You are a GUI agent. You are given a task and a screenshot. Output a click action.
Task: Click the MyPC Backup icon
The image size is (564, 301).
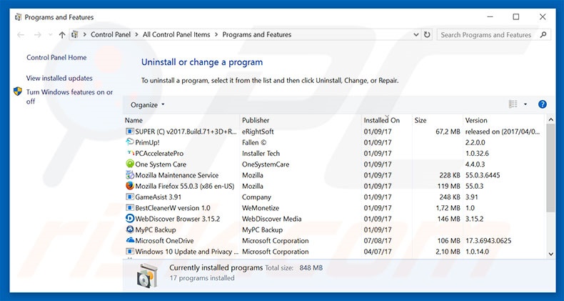click(130, 230)
